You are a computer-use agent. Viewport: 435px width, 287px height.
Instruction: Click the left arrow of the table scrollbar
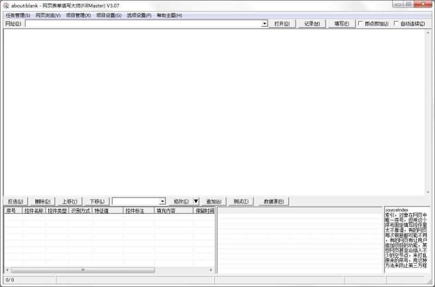pyautogui.click(x=7, y=270)
